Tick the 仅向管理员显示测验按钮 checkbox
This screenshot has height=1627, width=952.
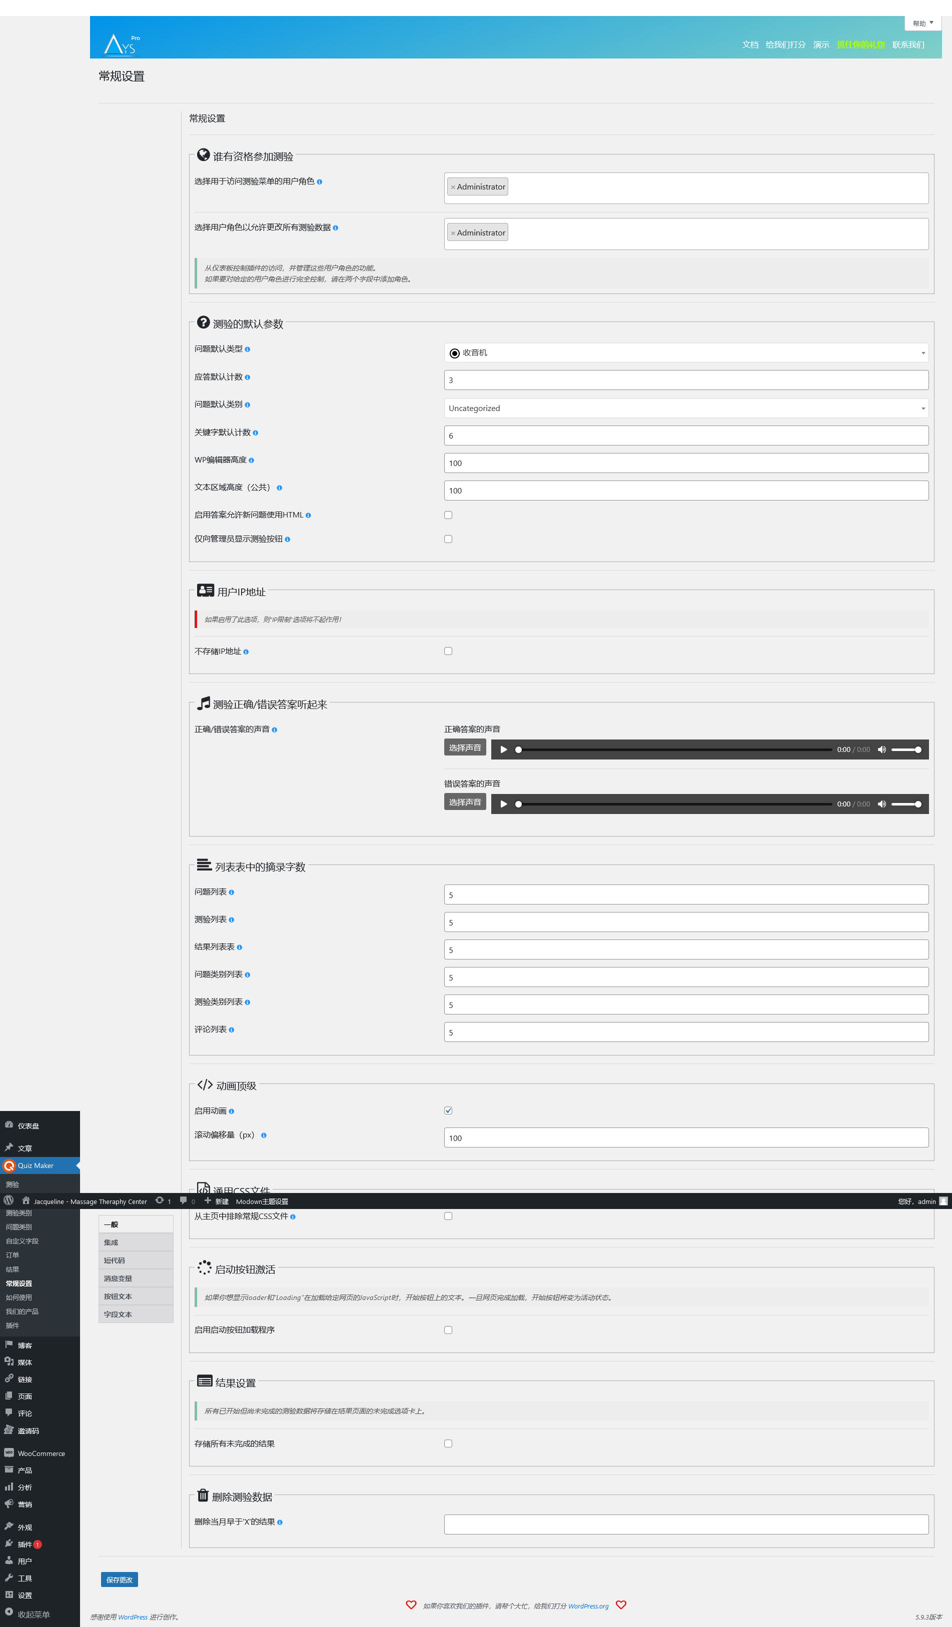click(448, 539)
